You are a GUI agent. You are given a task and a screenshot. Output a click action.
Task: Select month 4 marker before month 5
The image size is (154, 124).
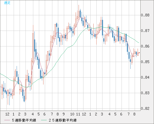[x=33, y=114]
